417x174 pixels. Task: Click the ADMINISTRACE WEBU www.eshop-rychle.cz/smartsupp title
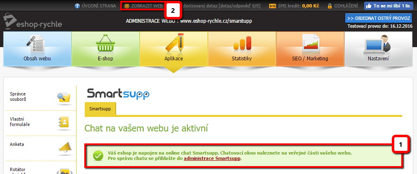click(189, 21)
